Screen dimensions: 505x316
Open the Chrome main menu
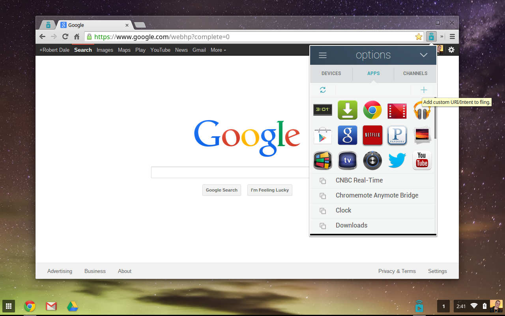(x=452, y=37)
